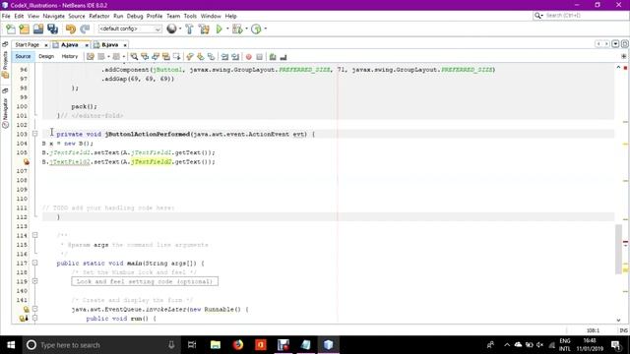Open Task View on the taskbar
The width and height of the screenshot is (630, 354).
pyautogui.click(x=192, y=345)
